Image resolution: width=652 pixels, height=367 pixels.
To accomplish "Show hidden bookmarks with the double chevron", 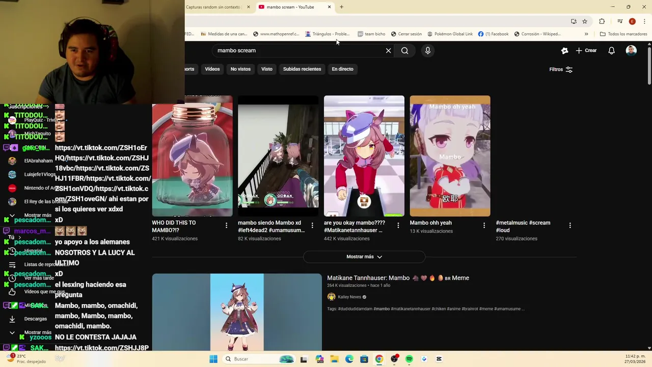I will click(586, 34).
